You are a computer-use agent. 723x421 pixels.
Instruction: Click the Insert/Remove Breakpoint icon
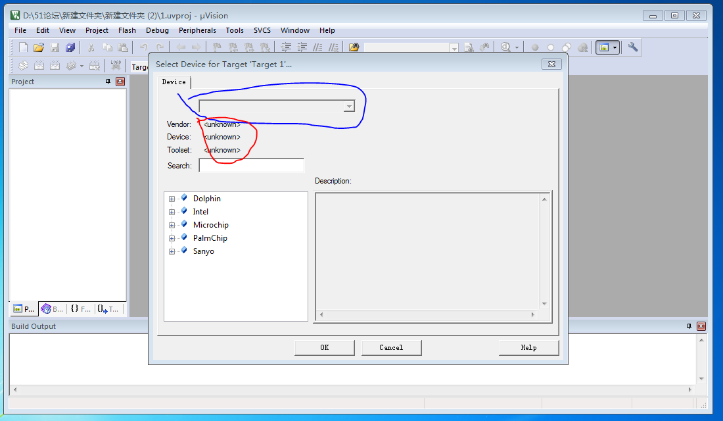(x=535, y=47)
